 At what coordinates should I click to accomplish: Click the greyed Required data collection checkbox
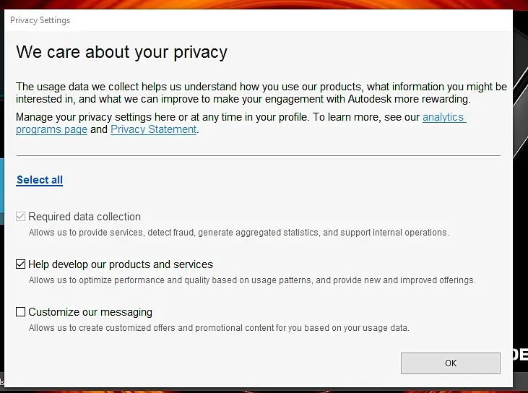tap(21, 217)
